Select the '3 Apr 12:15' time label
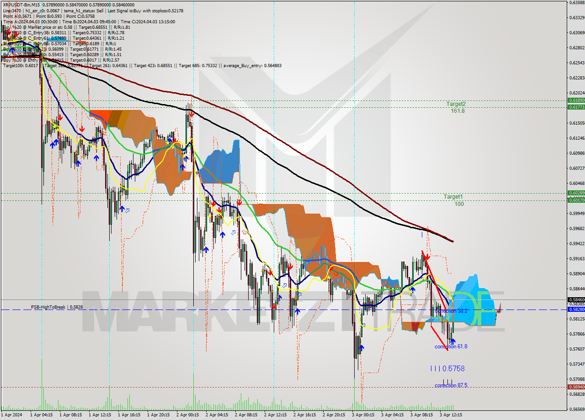Image resolution: width=585 pixels, height=420 pixels. click(452, 415)
